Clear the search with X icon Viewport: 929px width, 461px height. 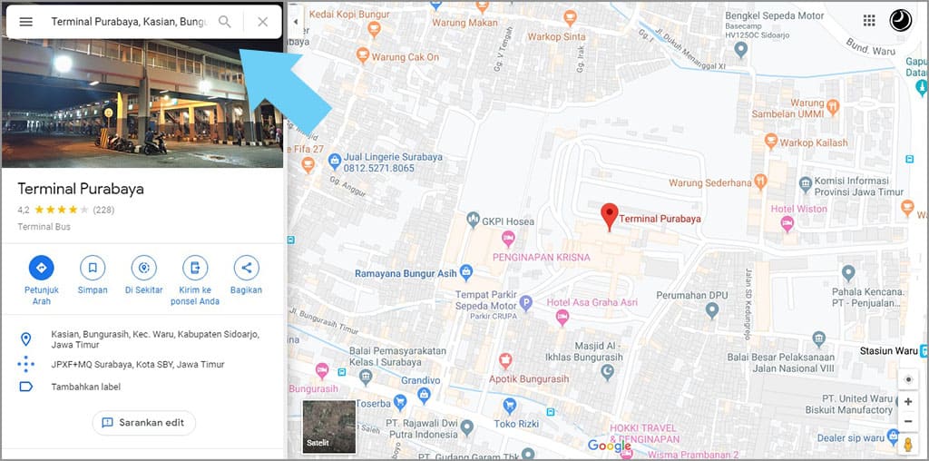pyautogui.click(x=262, y=22)
